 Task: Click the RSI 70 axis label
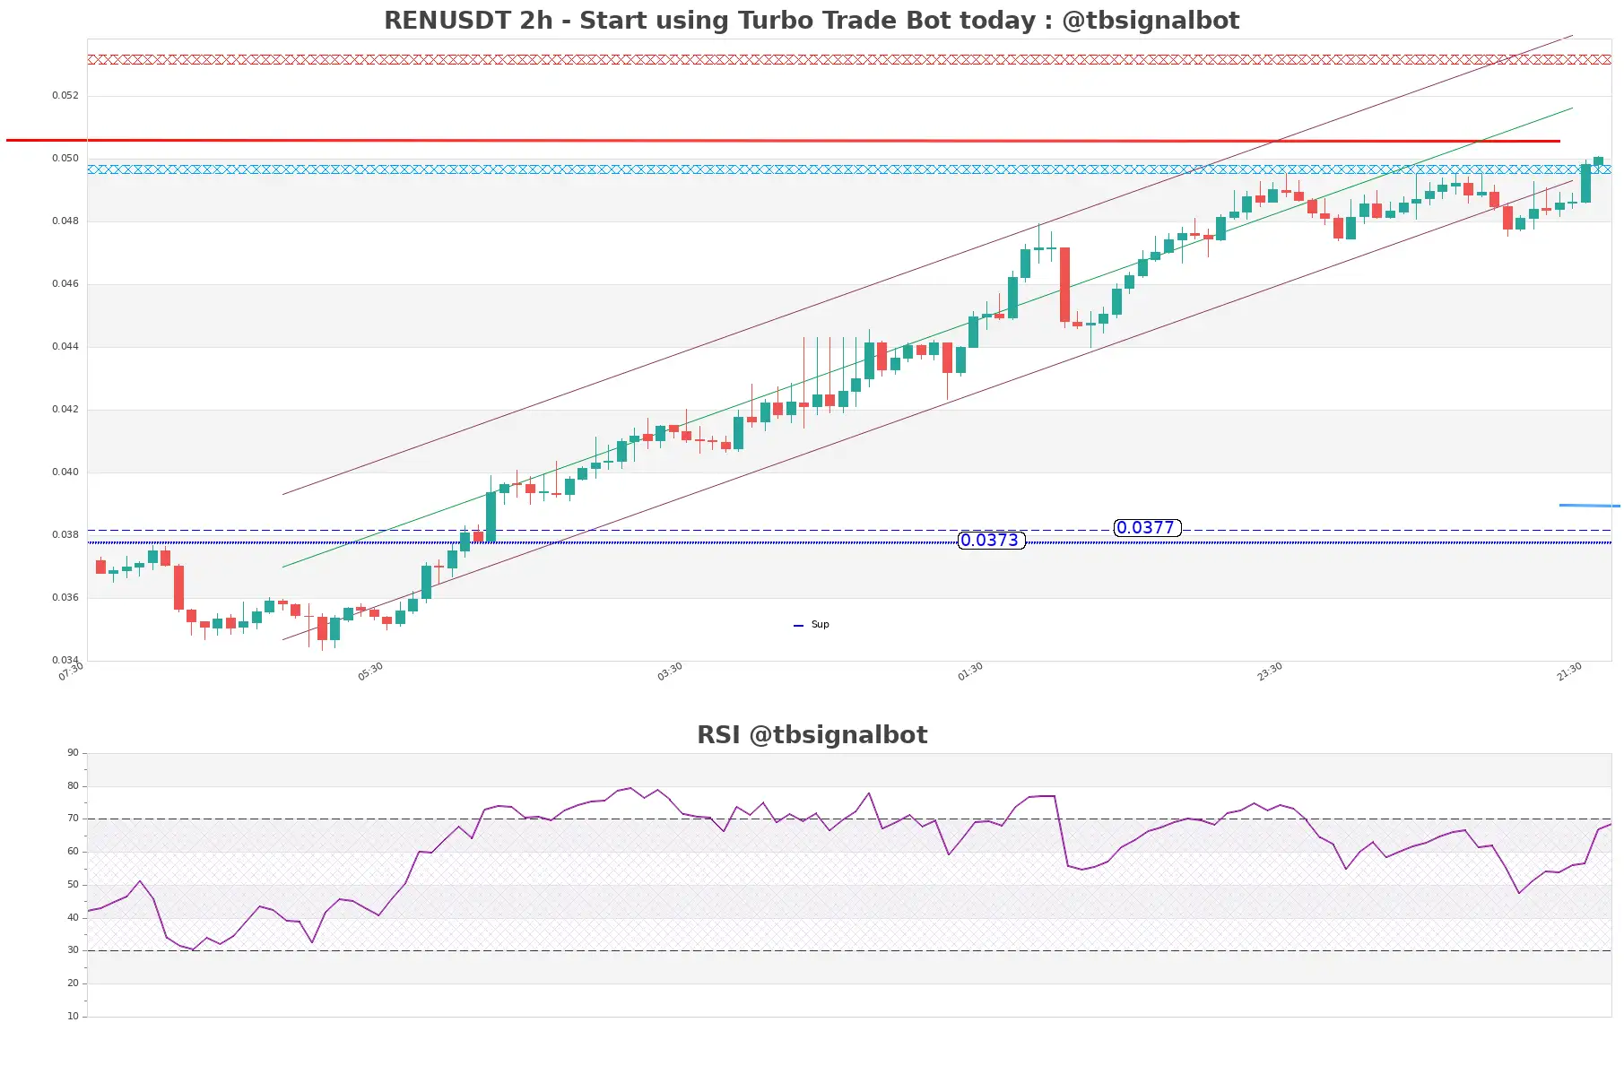[x=73, y=818]
